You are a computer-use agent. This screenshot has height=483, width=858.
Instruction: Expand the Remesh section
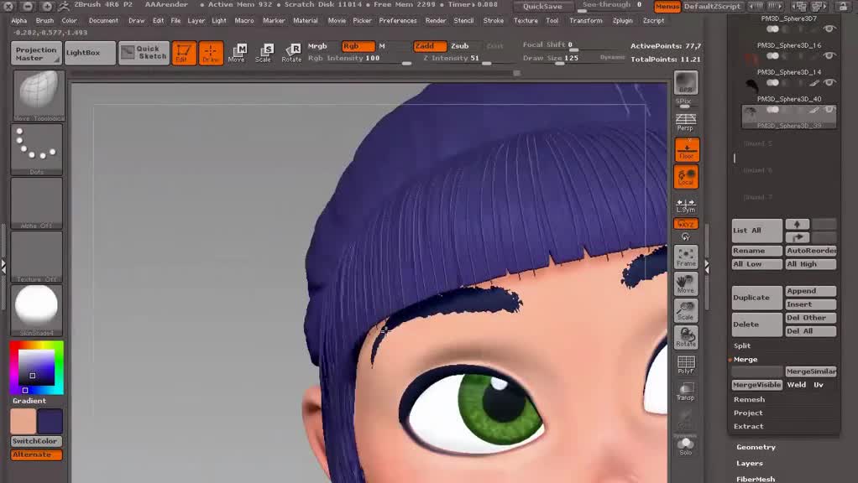pos(749,399)
